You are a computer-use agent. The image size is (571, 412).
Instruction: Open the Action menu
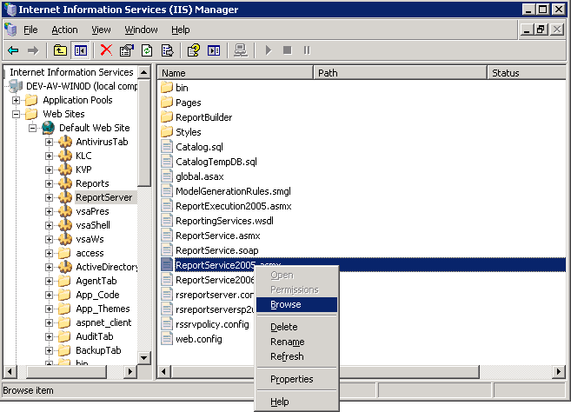point(64,30)
